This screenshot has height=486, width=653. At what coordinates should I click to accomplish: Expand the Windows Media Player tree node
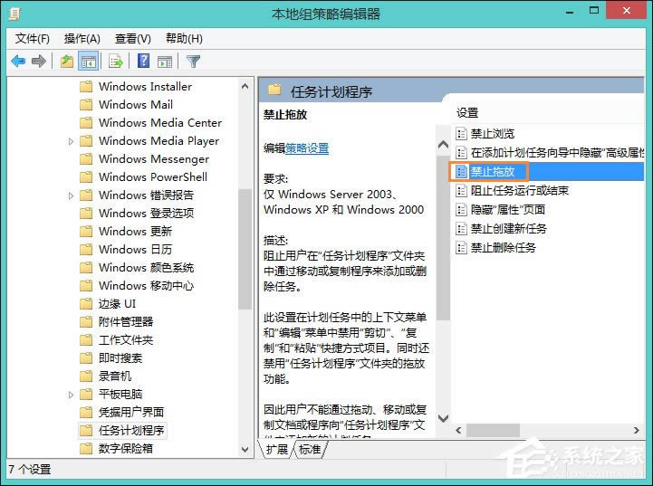(x=71, y=141)
